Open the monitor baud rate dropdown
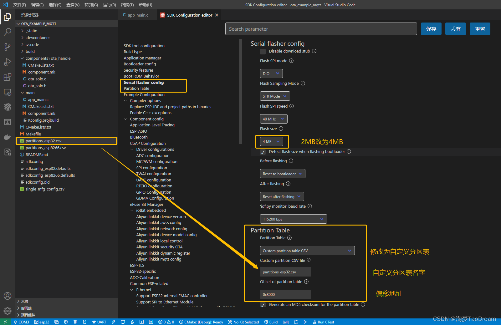Screen dimensions: 501x325 tap(294, 219)
